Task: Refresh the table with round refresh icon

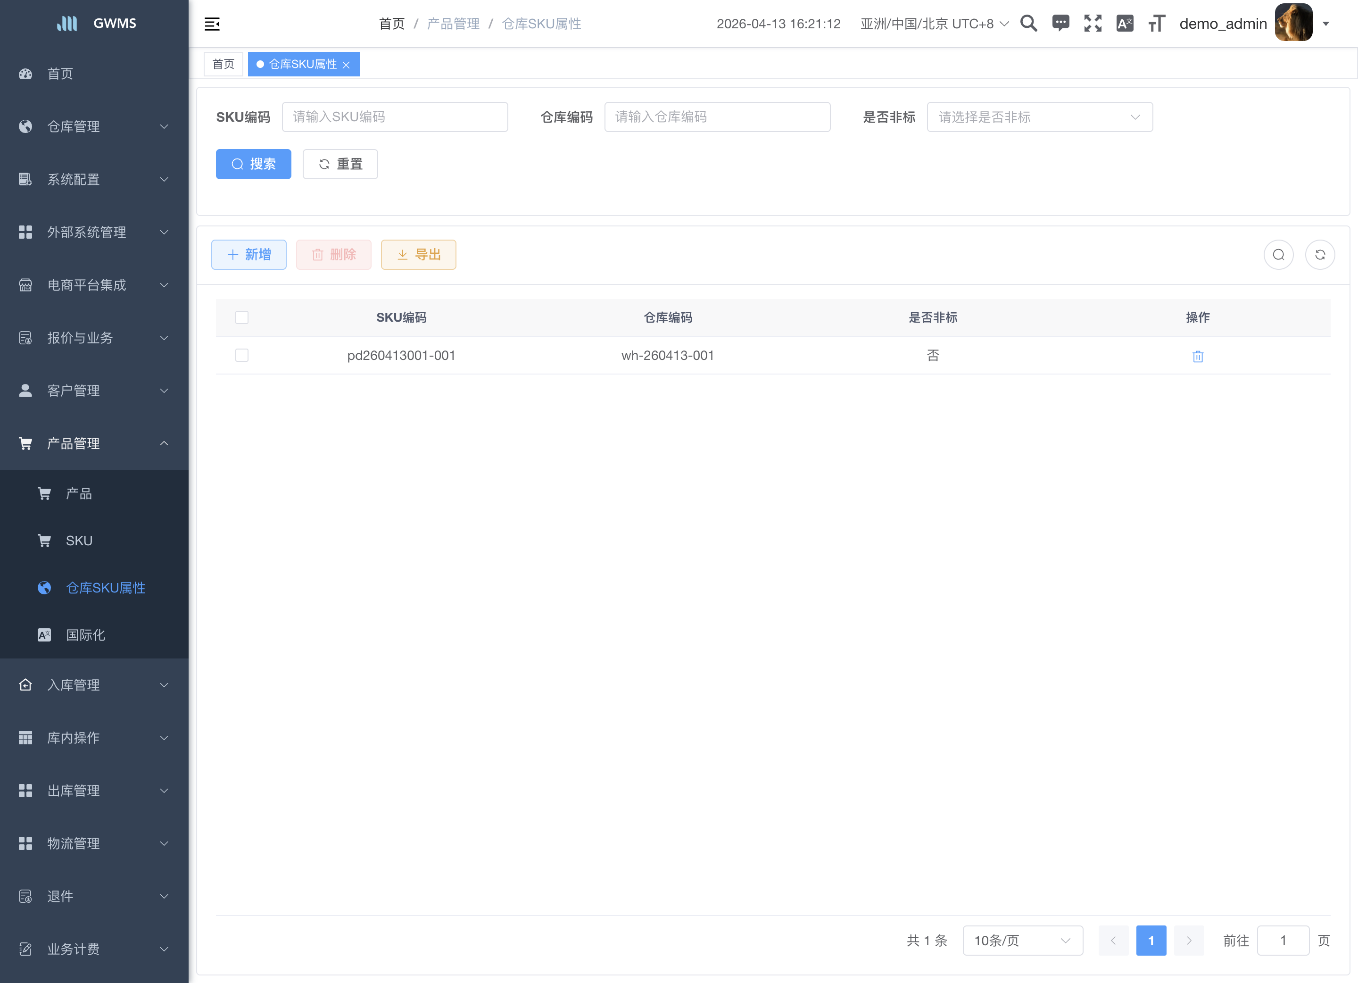Action: [1320, 255]
